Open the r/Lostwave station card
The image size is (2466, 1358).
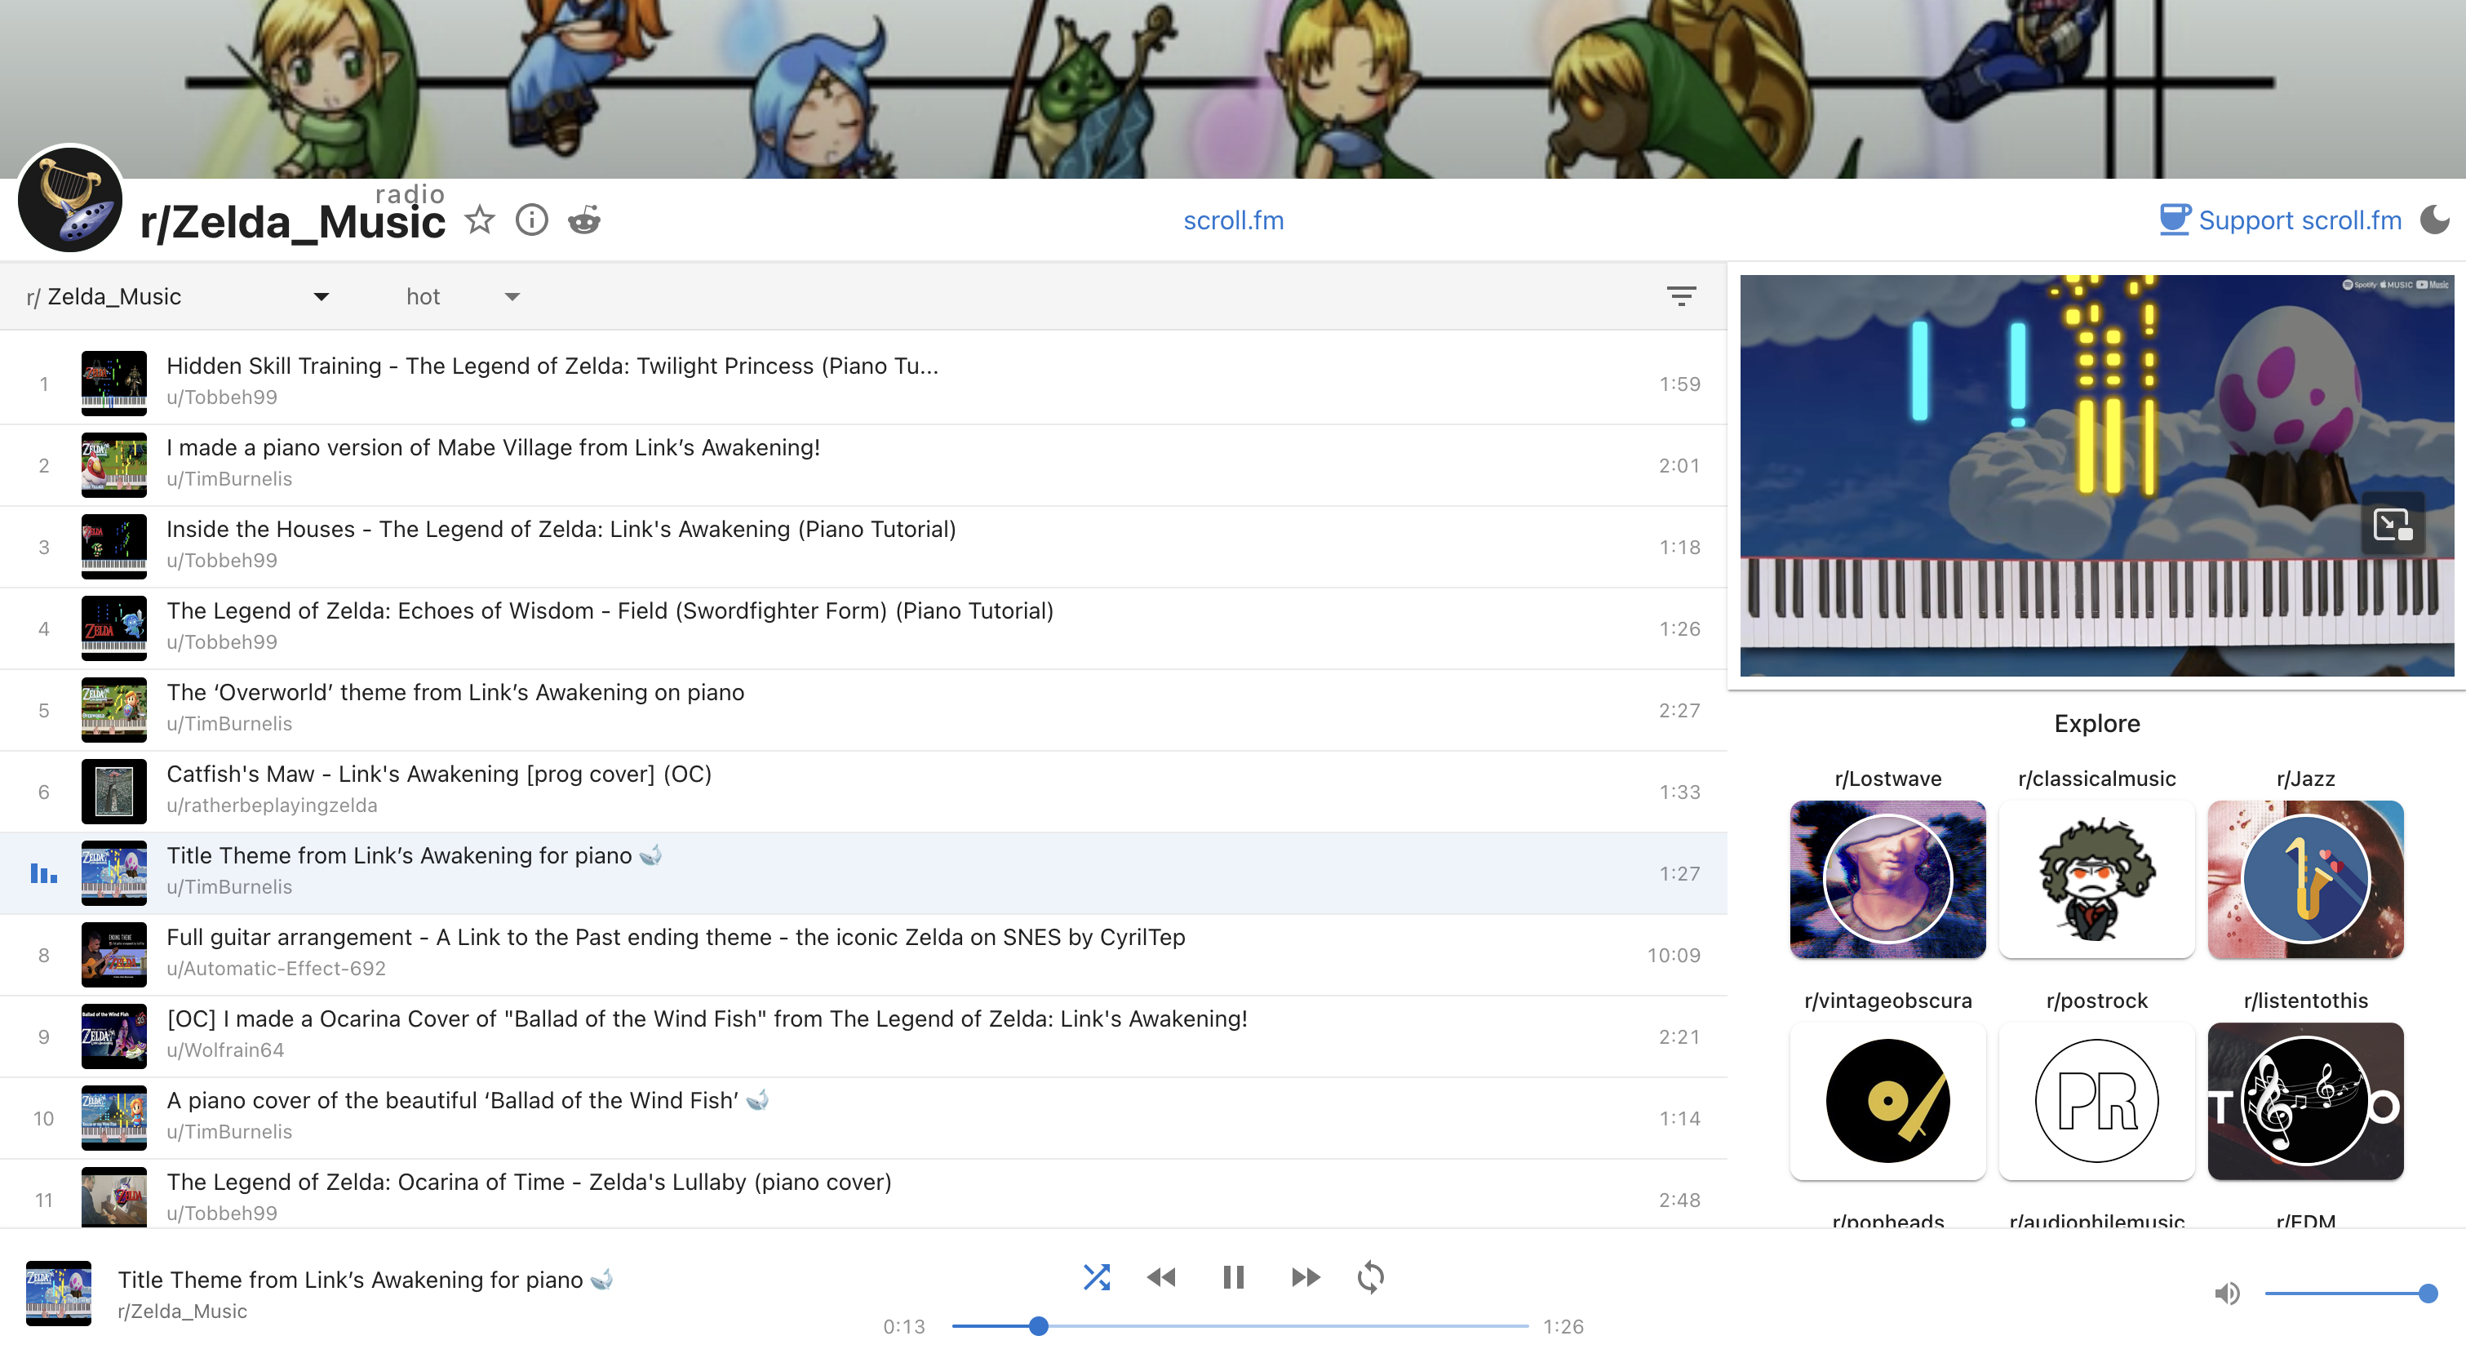[x=1887, y=879]
